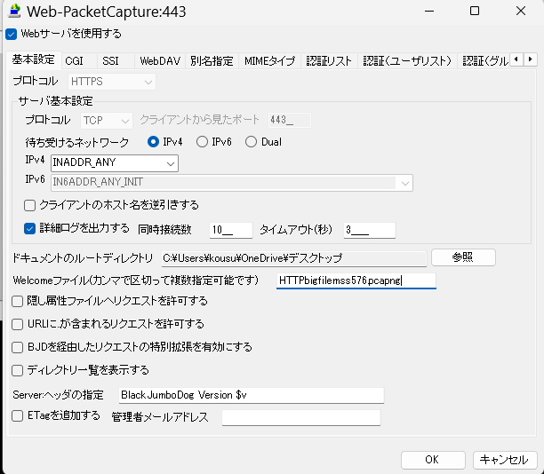544x474 pixels.
Task: Toggle the 詳細ログを出力する checkbox
Action: (30, 228)
